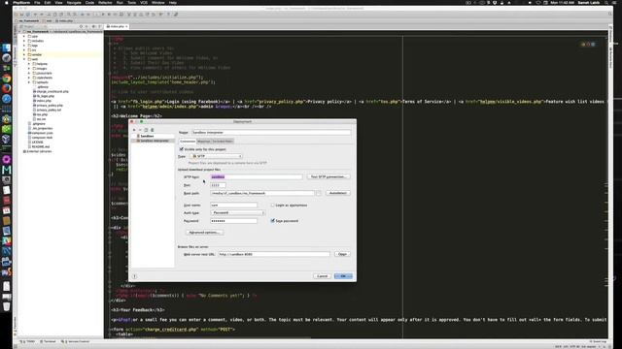Open the Trash in the dock

point(7,306)
